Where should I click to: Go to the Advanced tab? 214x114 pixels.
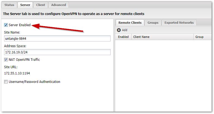pyautogui.click(x=59, y=5)
